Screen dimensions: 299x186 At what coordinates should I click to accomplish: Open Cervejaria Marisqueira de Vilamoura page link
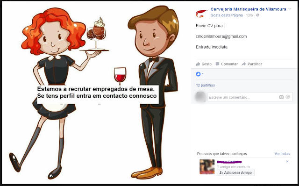[248, 9]
